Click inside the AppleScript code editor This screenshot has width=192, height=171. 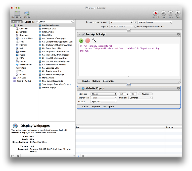tap(129, 60)
